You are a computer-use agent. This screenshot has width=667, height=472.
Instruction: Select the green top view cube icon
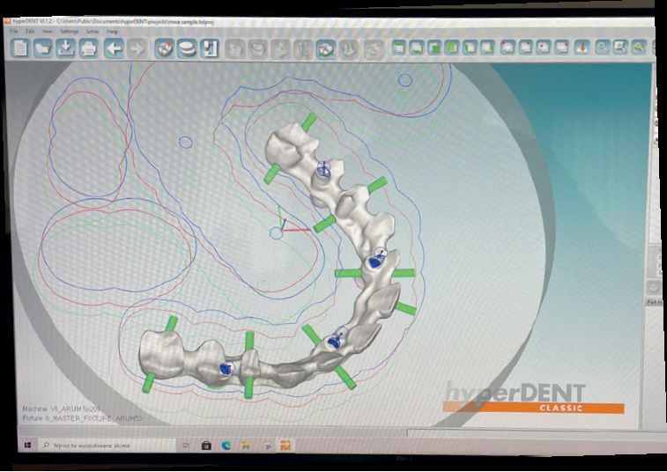tap(451, 48)
